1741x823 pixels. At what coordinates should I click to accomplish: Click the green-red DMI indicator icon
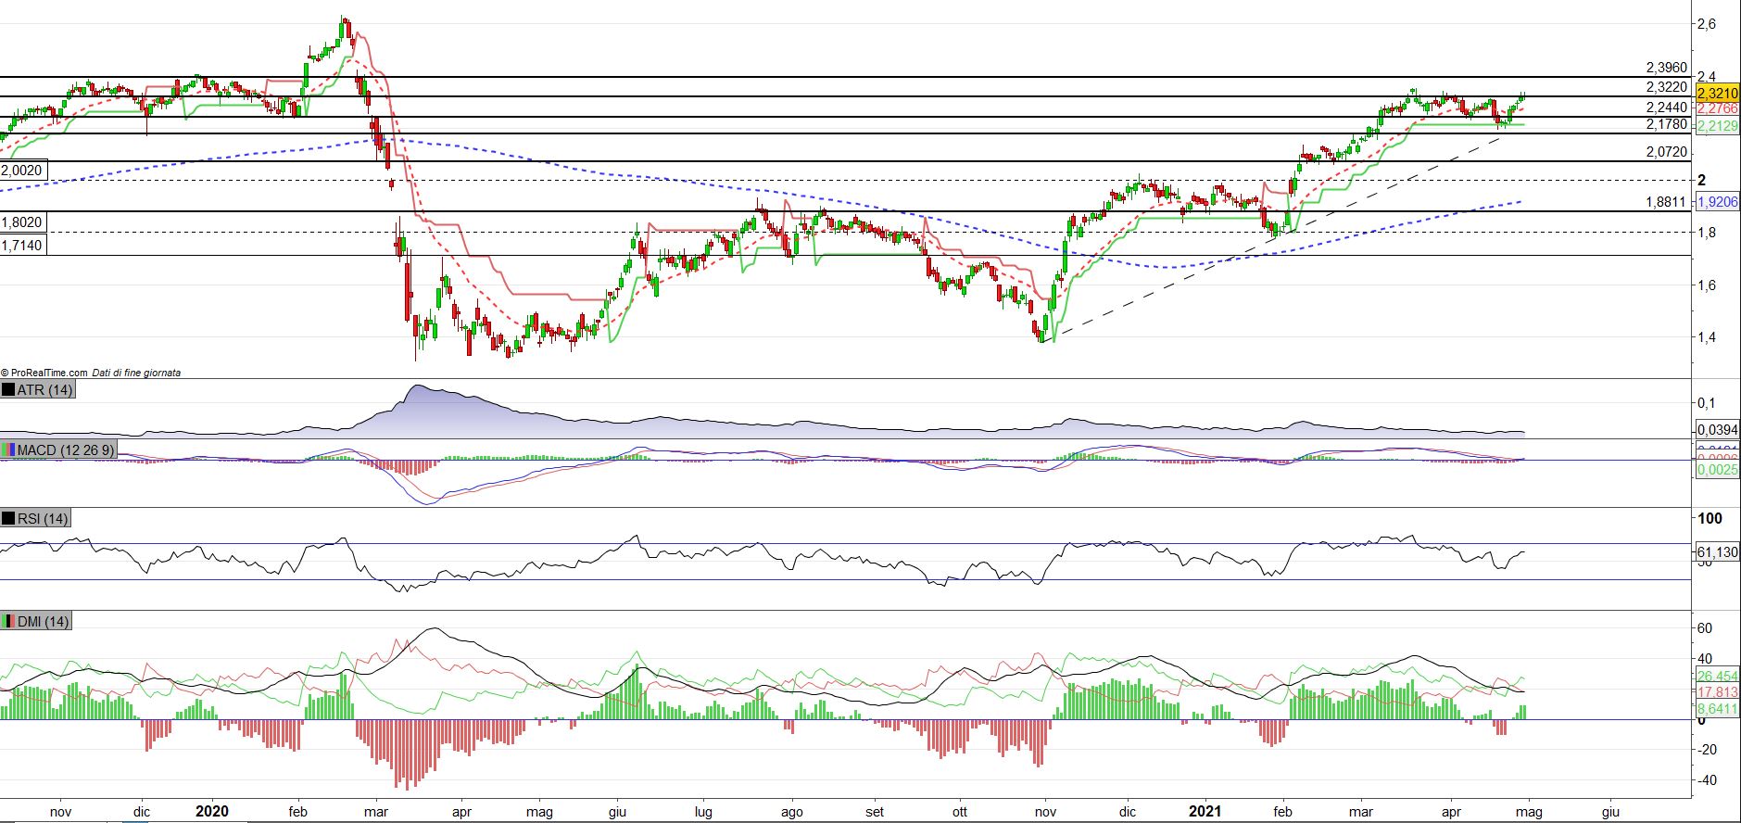8,621
